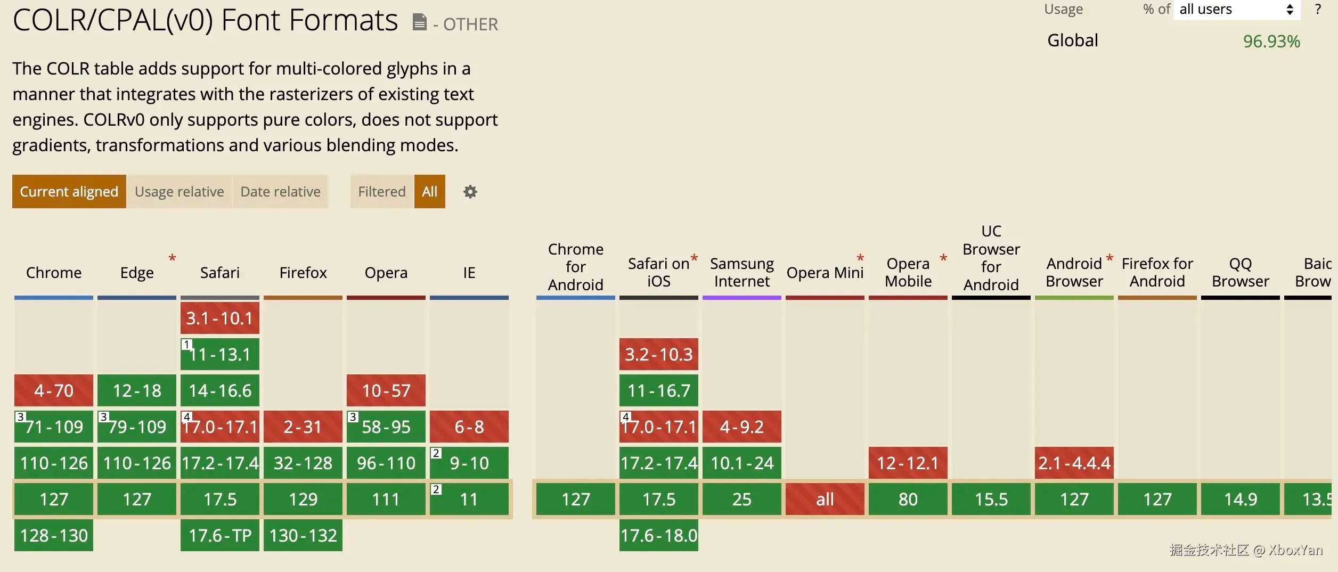Click the Firefox column header
This screenshot has width=1338, height=572.
point(303,273)
